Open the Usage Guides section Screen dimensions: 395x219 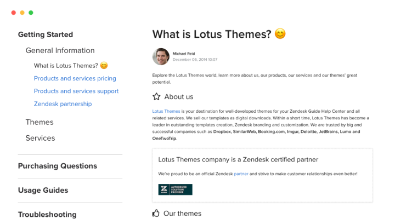(x=43, y=190)
